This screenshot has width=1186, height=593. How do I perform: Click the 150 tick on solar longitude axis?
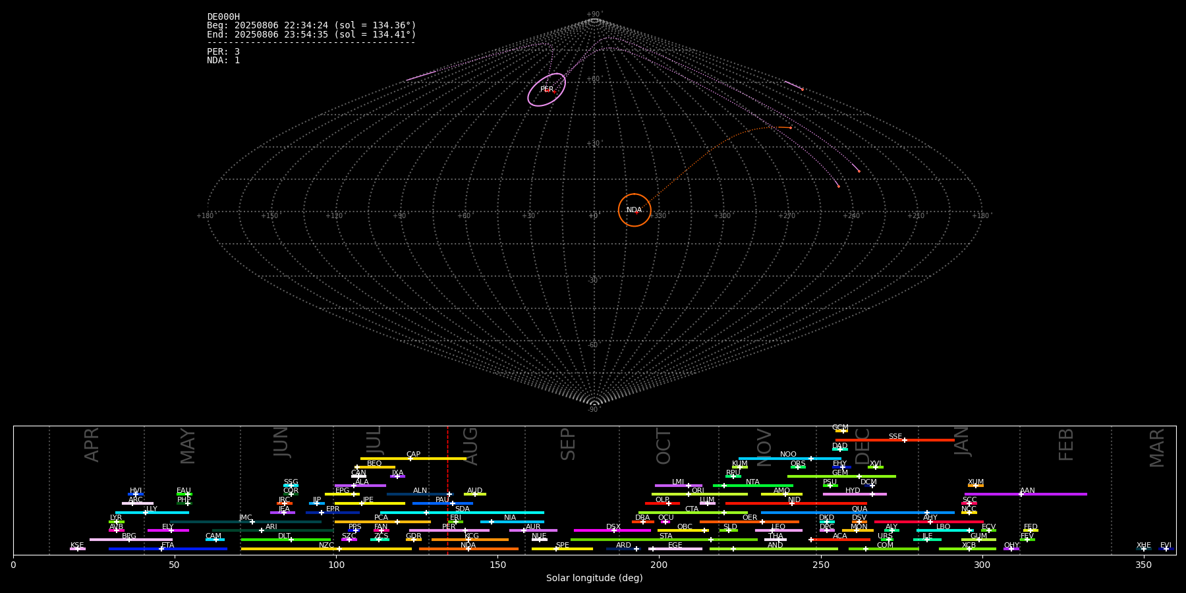click(x=497, y=565)
